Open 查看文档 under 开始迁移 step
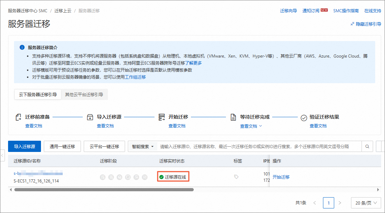 click(177, 126)
